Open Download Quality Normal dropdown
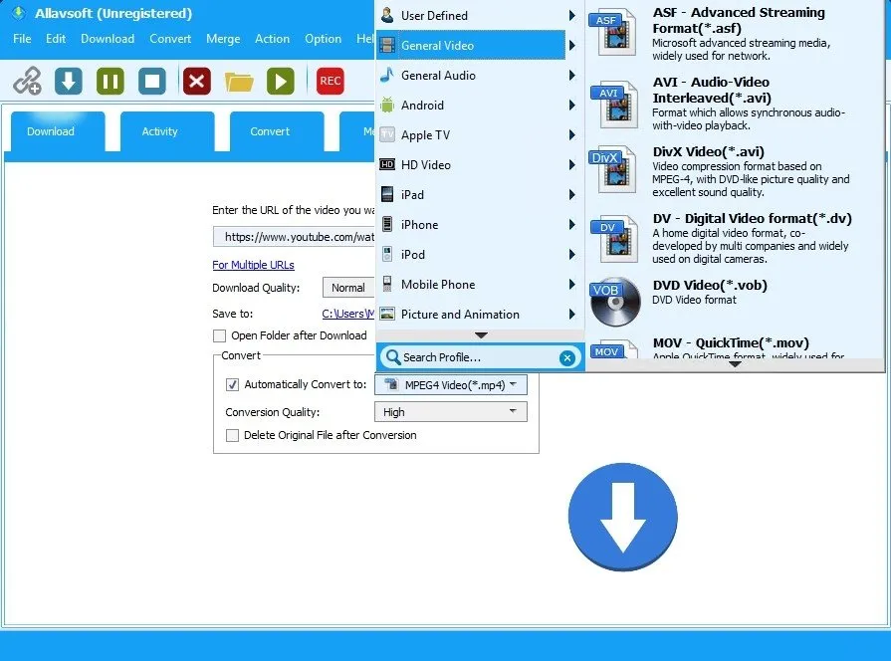 (x=348, y=288)
